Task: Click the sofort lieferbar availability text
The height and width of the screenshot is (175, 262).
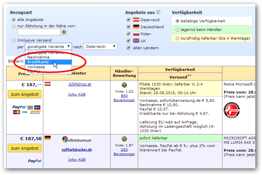Action: (x=153, y=138)
